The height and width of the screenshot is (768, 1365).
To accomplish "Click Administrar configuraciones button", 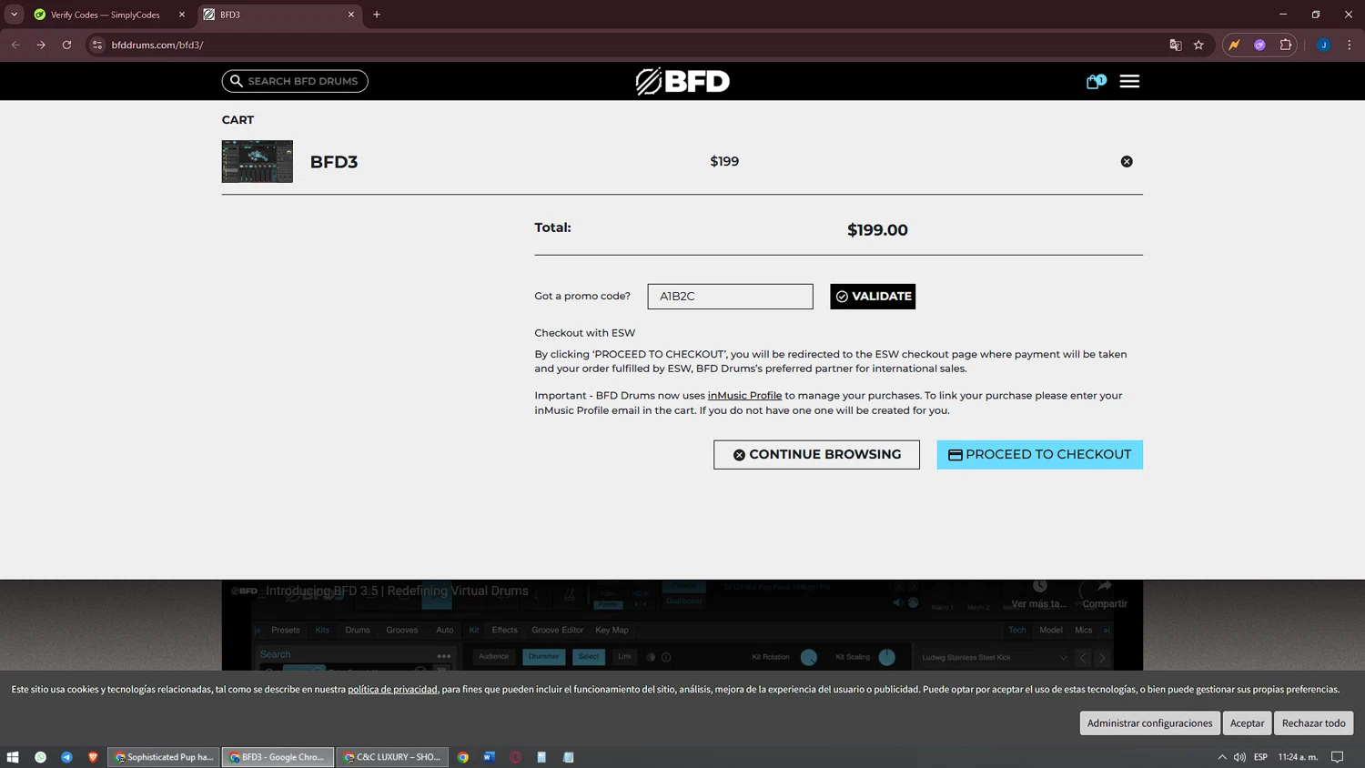I will tap(1149, 723).
